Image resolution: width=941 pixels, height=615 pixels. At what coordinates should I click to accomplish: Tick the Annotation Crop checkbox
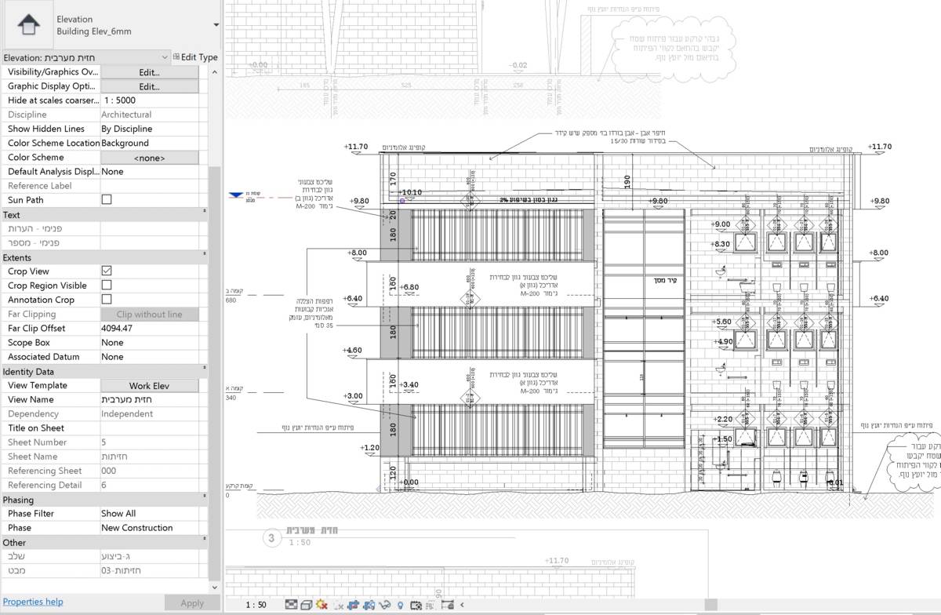pos(107,300)
